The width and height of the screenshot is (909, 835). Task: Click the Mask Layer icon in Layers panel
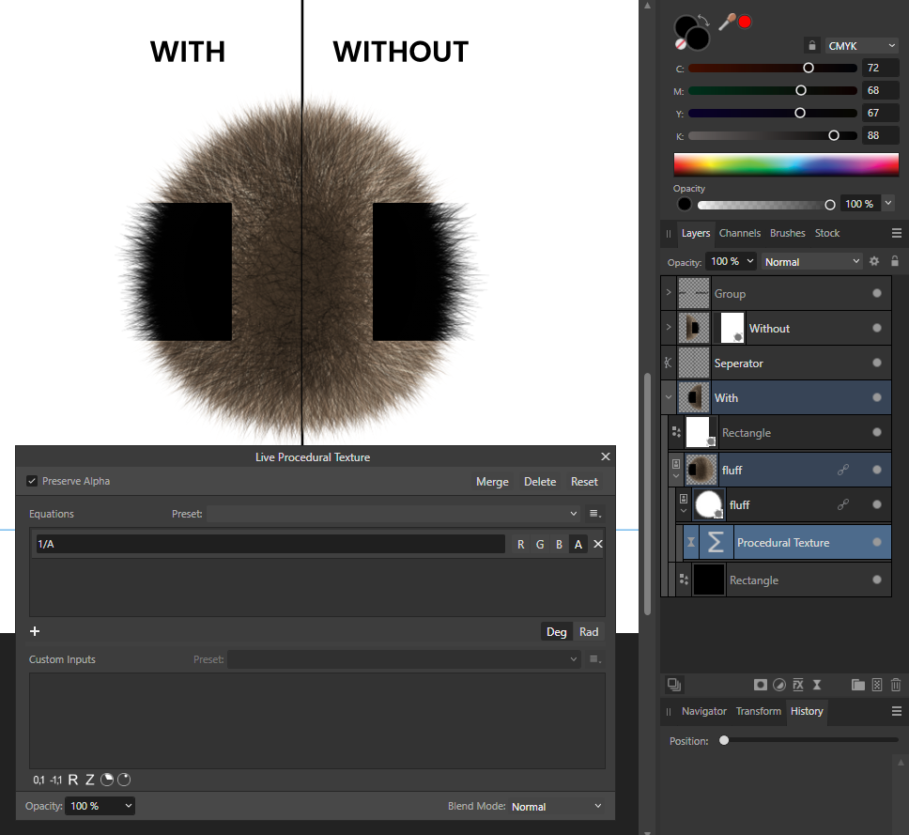click(x=761, y=685)
